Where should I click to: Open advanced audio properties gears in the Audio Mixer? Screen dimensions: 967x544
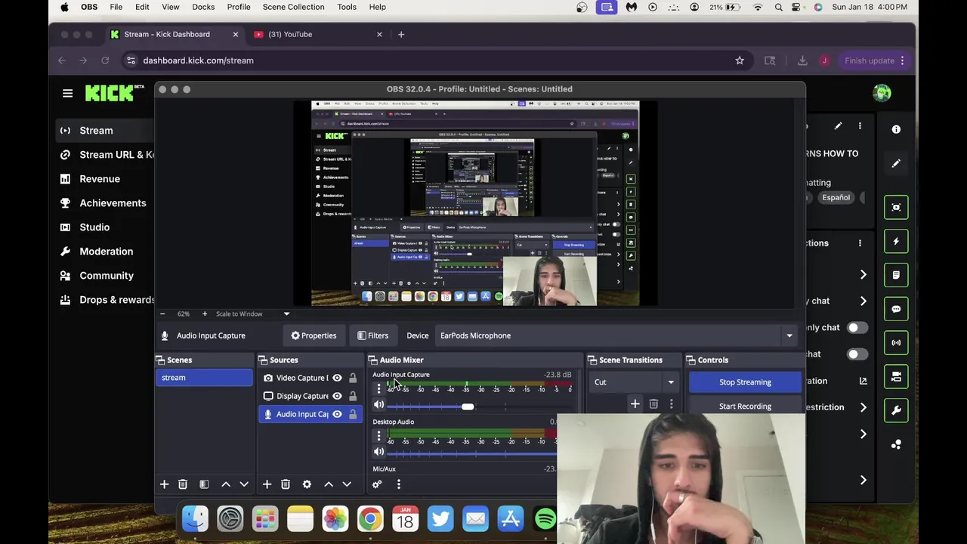click(377, 484)
